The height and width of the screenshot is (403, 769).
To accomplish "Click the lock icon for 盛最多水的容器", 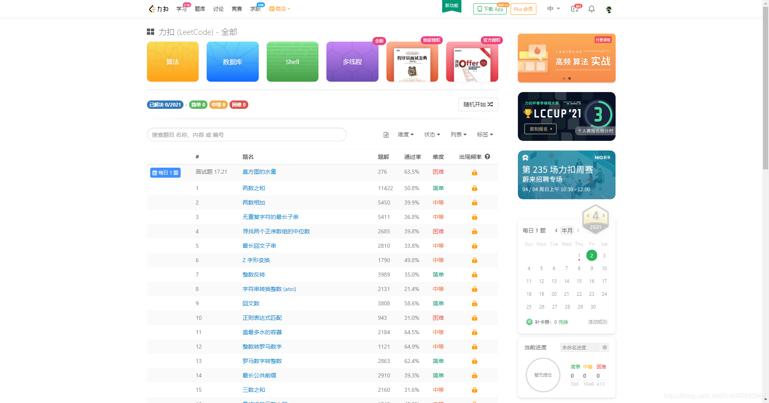I will click(475, 332).
